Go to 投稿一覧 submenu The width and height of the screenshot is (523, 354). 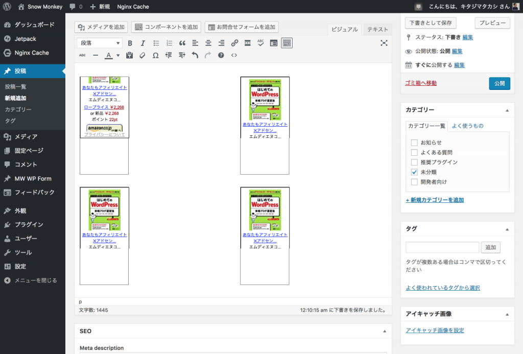tap(15, 87)
